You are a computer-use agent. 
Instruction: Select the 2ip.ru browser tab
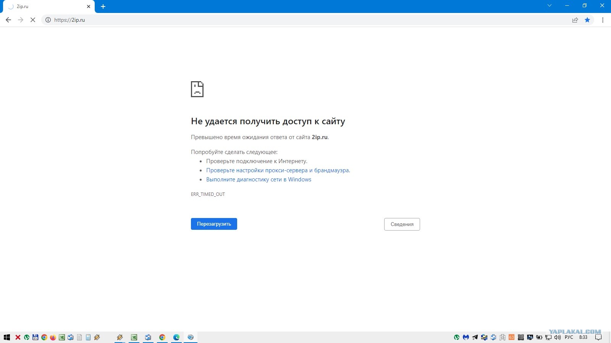[x=49, y=6]
